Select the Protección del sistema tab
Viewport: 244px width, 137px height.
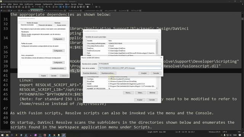click(45, 25)
